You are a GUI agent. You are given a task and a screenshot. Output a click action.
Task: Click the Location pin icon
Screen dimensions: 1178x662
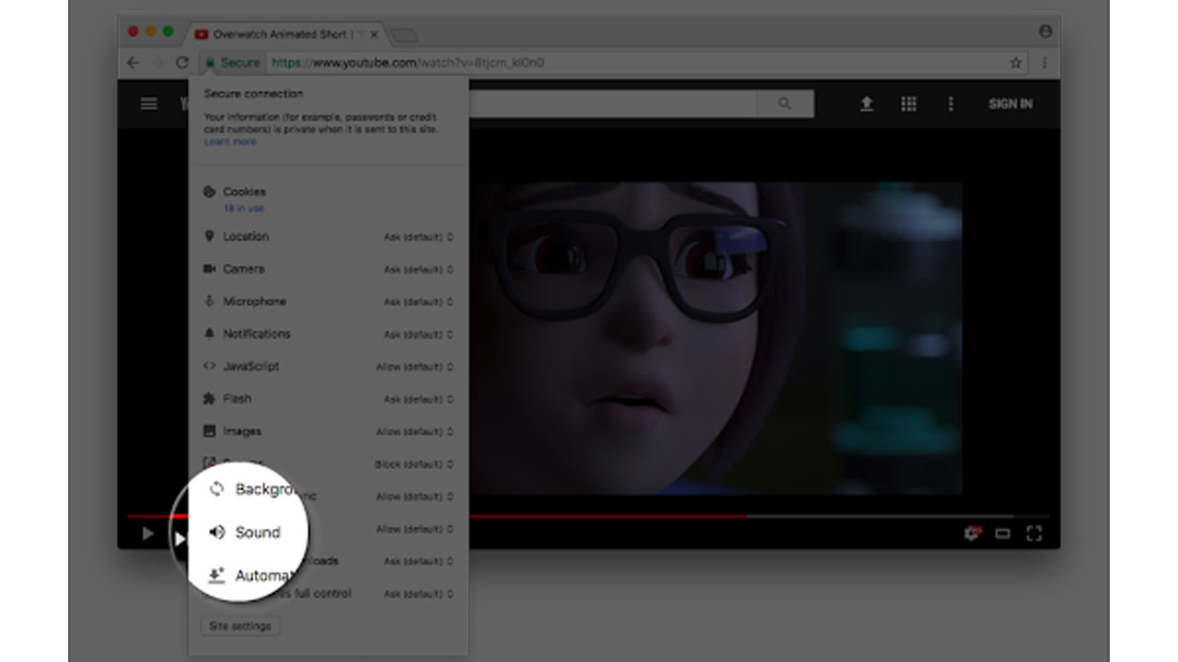209,236
